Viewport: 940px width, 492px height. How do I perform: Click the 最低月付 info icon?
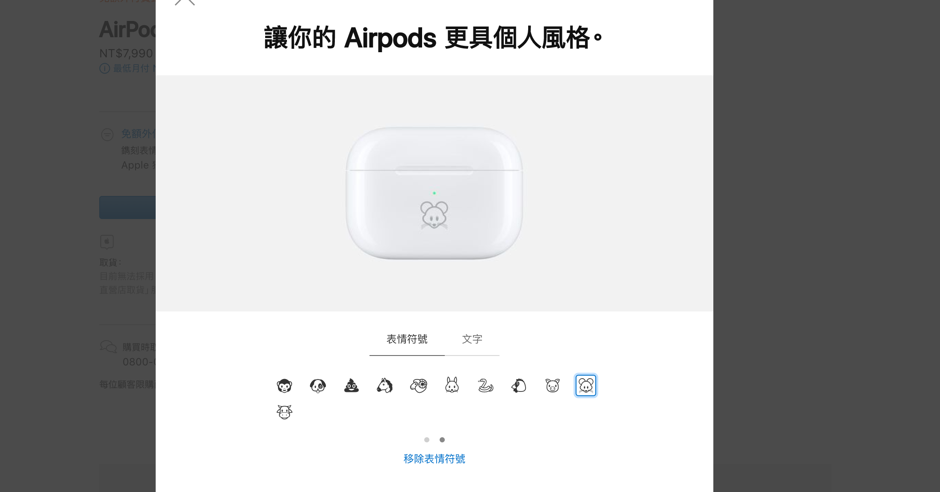(105, 68)
